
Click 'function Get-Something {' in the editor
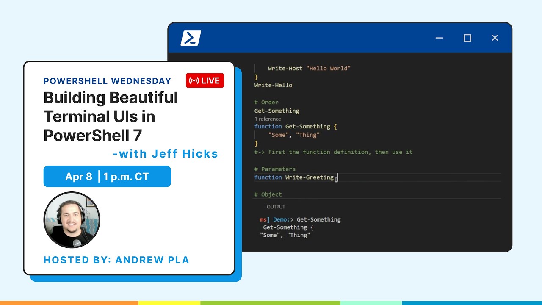click(x=296, y=126)
